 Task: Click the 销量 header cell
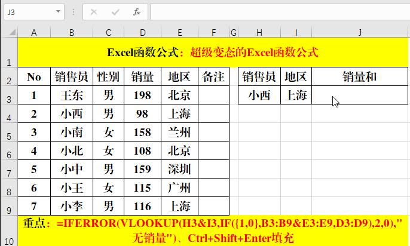click(142, 76)
